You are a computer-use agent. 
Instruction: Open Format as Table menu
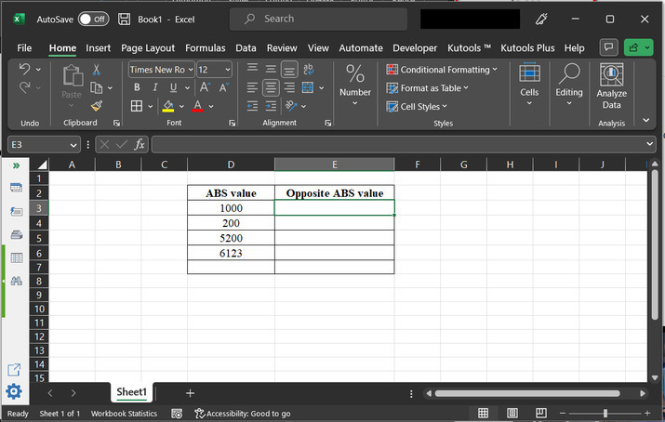(427, 88)
